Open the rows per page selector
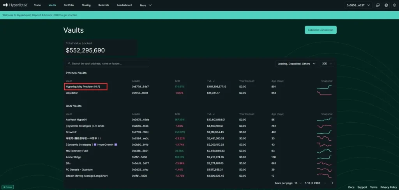The height and width of the screenshot is (190, 399). coord(298,183)
